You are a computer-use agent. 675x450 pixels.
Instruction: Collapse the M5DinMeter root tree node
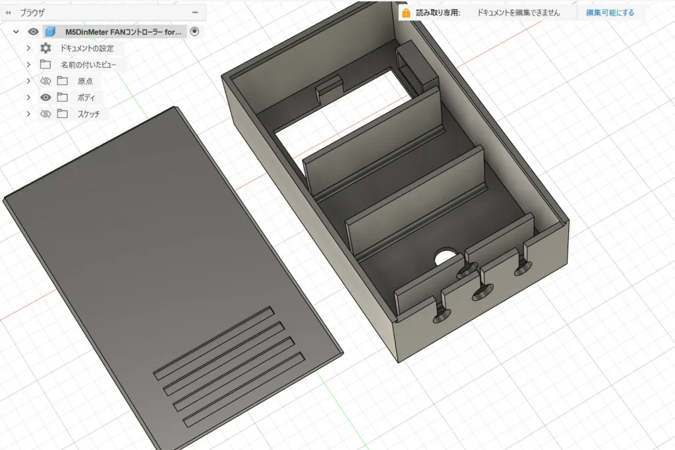click(x=16, y=32)
